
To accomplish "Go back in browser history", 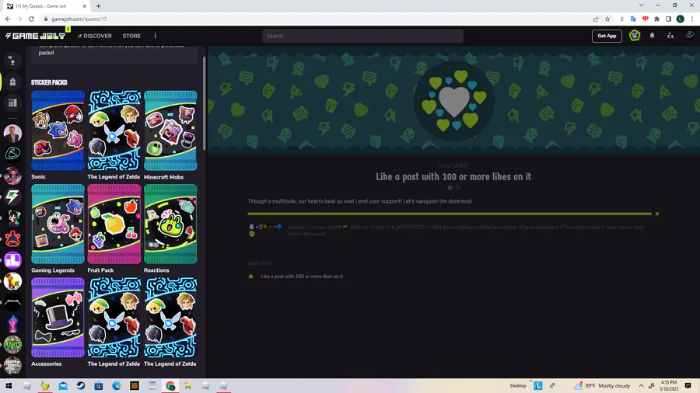I will (x=8, y=19).
